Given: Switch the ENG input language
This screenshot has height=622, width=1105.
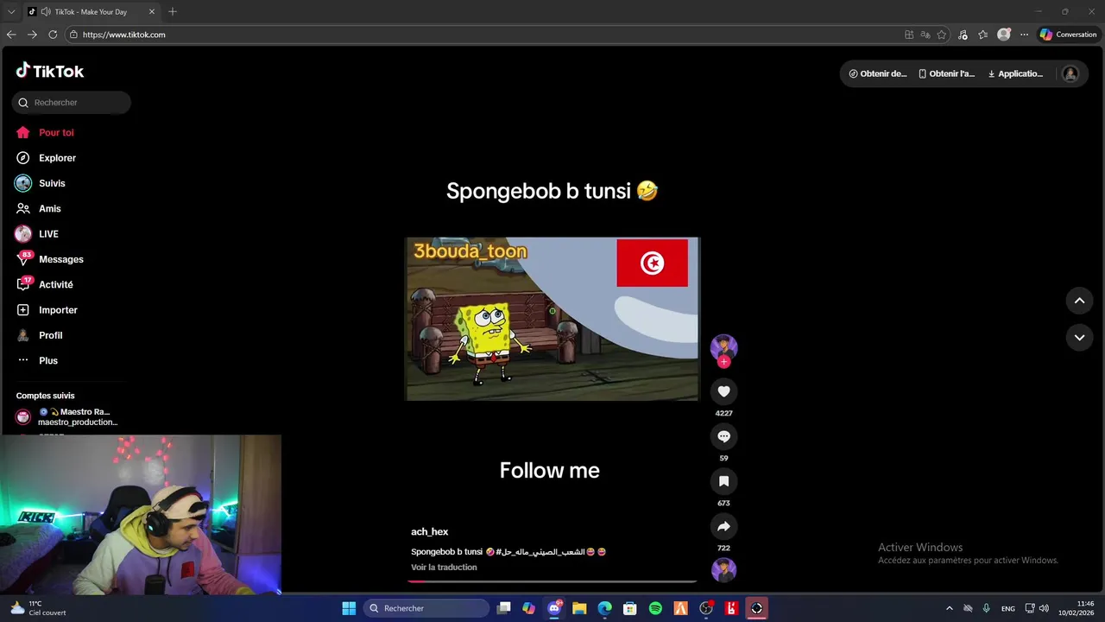Looking at the screenshot, I should pyautogui.click(x=1008, y=608).
